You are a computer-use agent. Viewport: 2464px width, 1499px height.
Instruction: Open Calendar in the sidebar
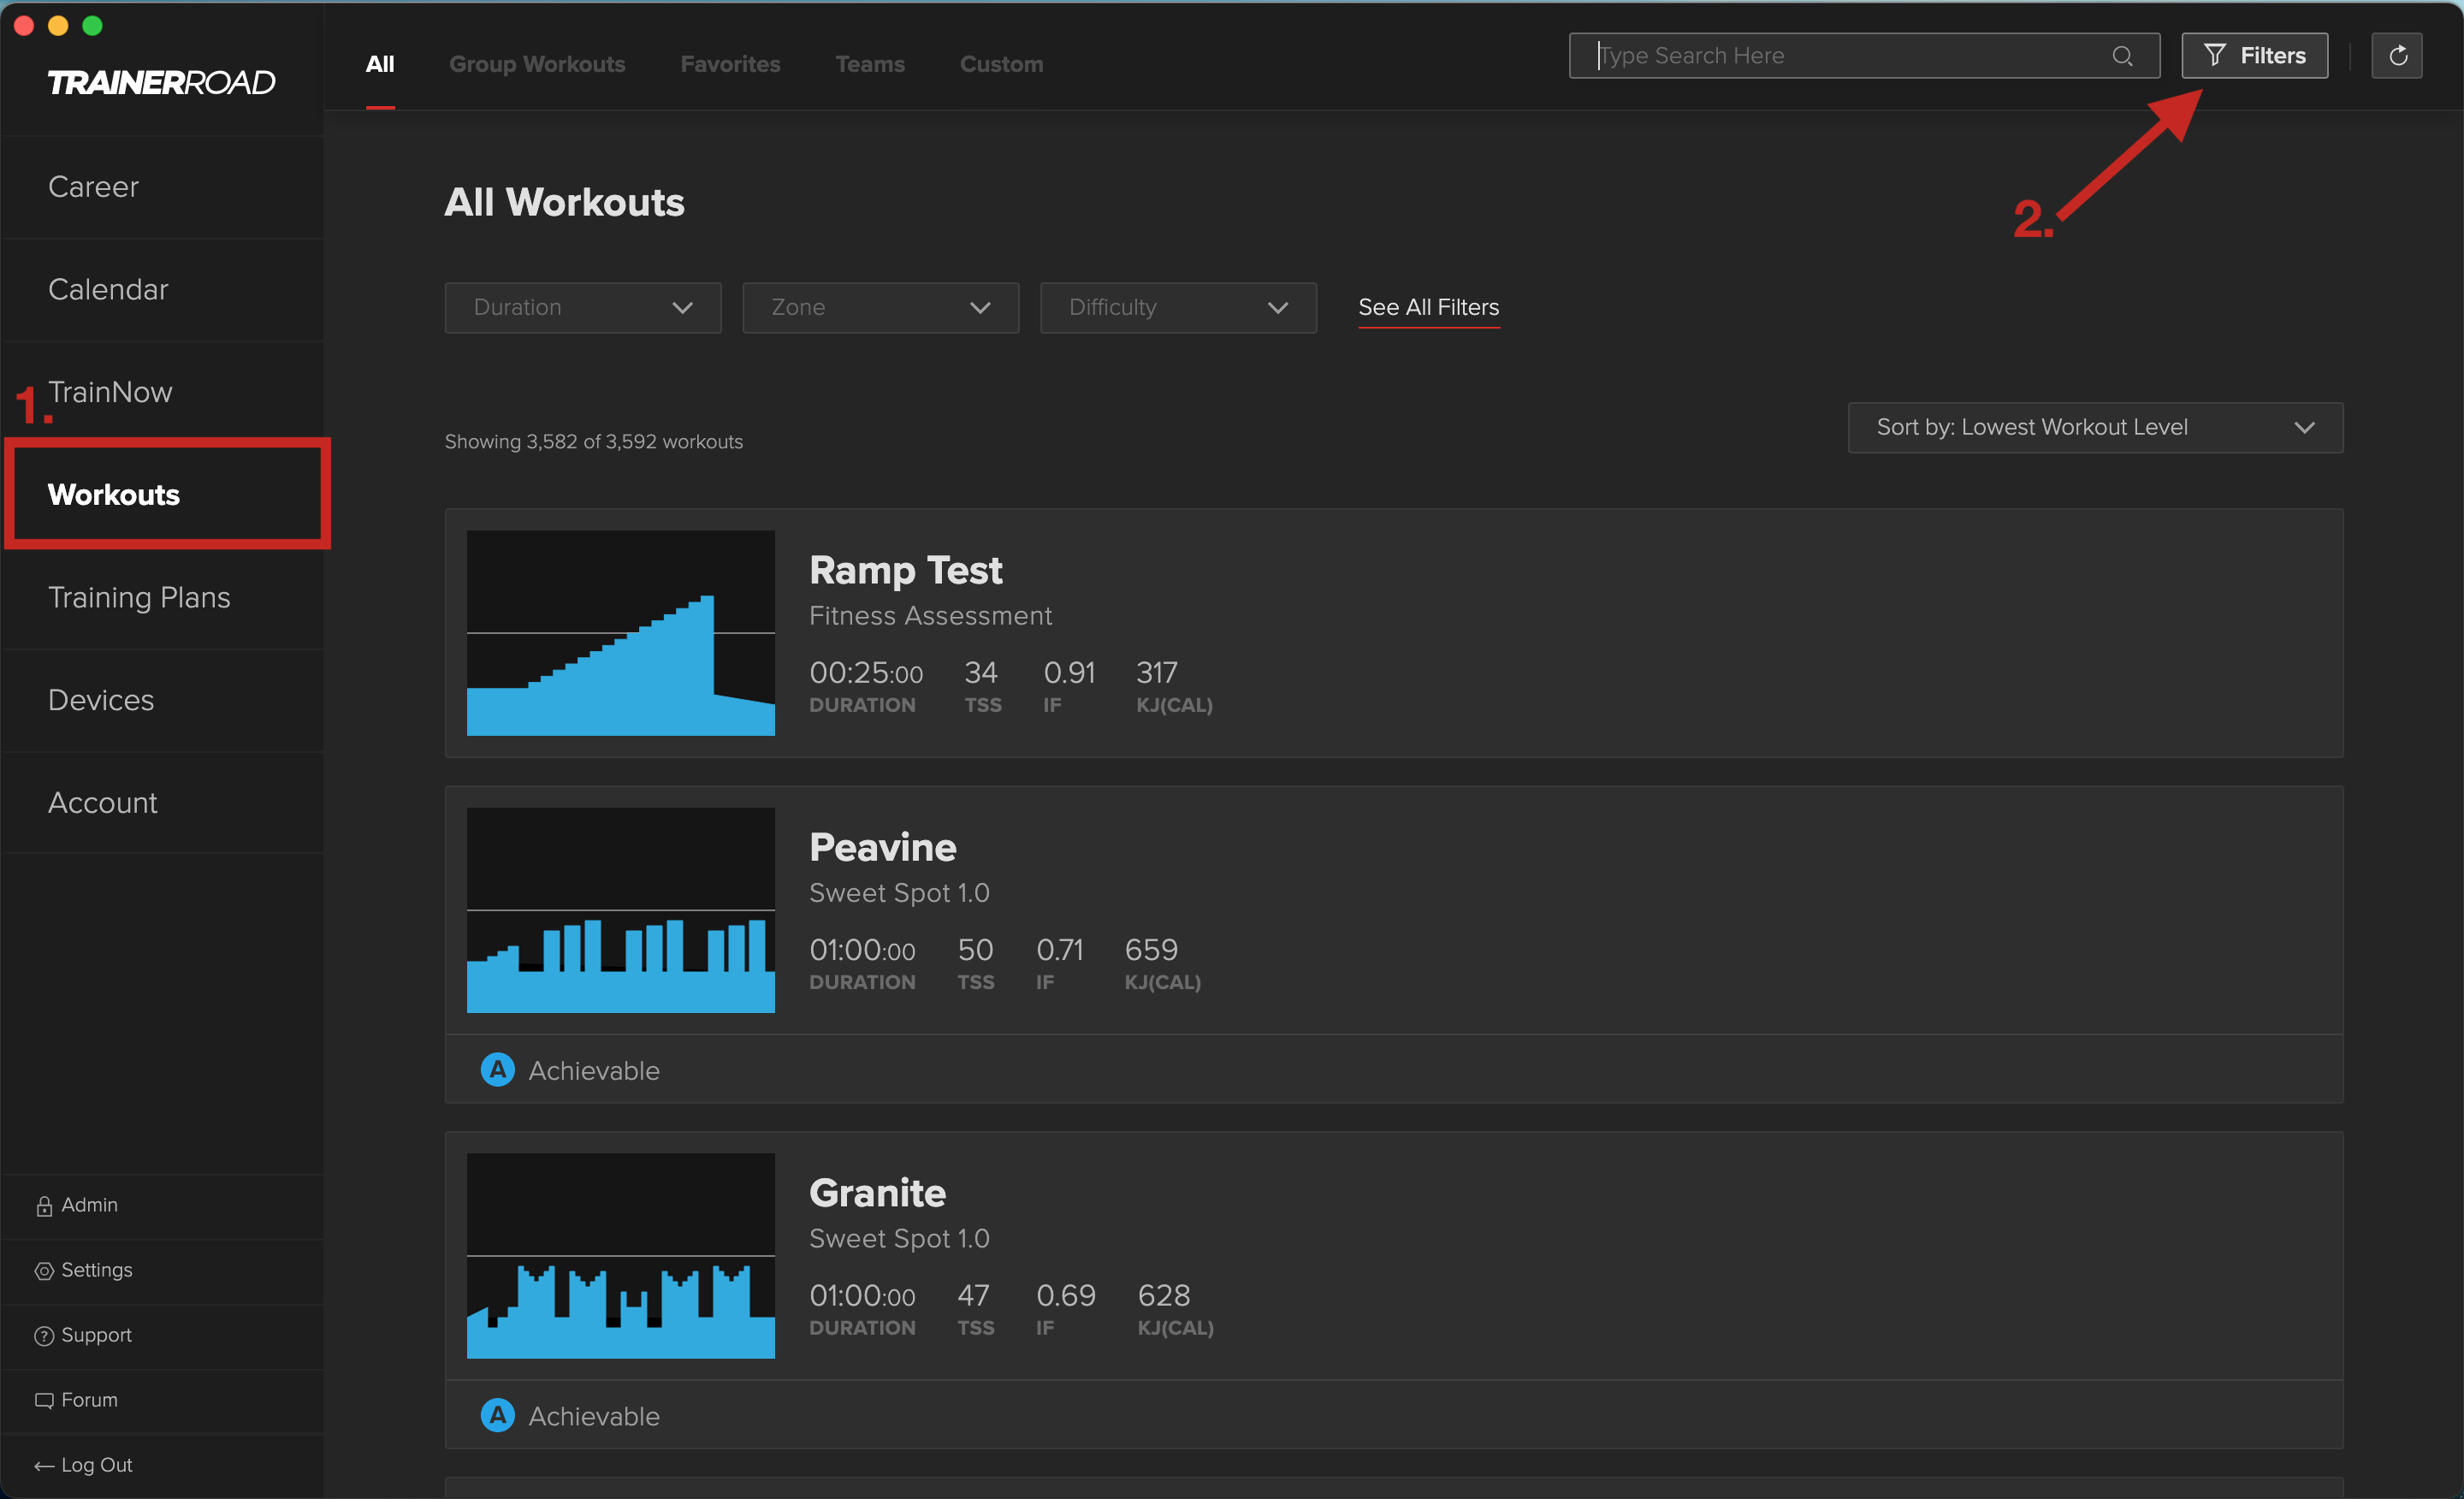pyautogui.click(x=162, y=290)
